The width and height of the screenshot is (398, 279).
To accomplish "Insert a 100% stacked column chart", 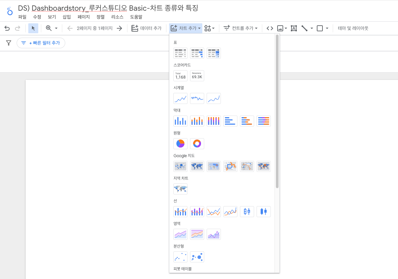I will 214,121.
